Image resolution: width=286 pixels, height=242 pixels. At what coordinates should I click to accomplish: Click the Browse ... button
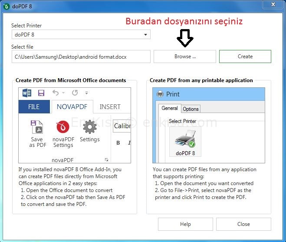pyautogui.click(x=185, y=56)
